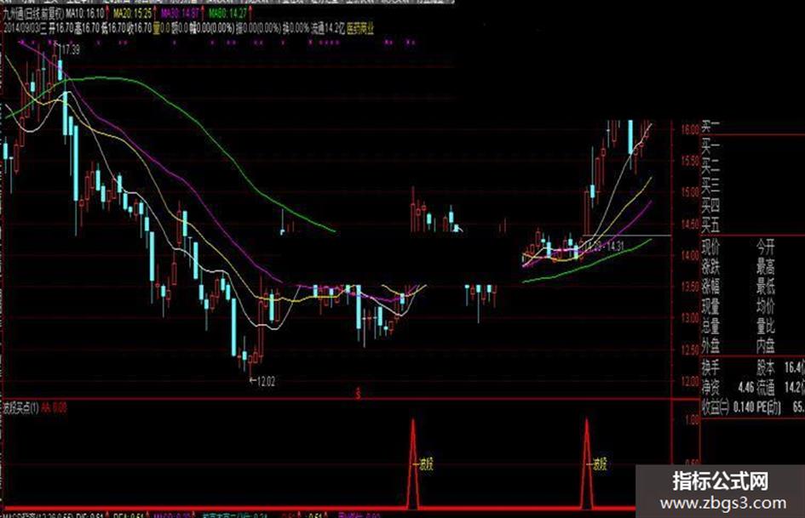Click the 流通14.2亿 value in header
The width and height of the screenshot is (805, 518).
coord(327,29)
